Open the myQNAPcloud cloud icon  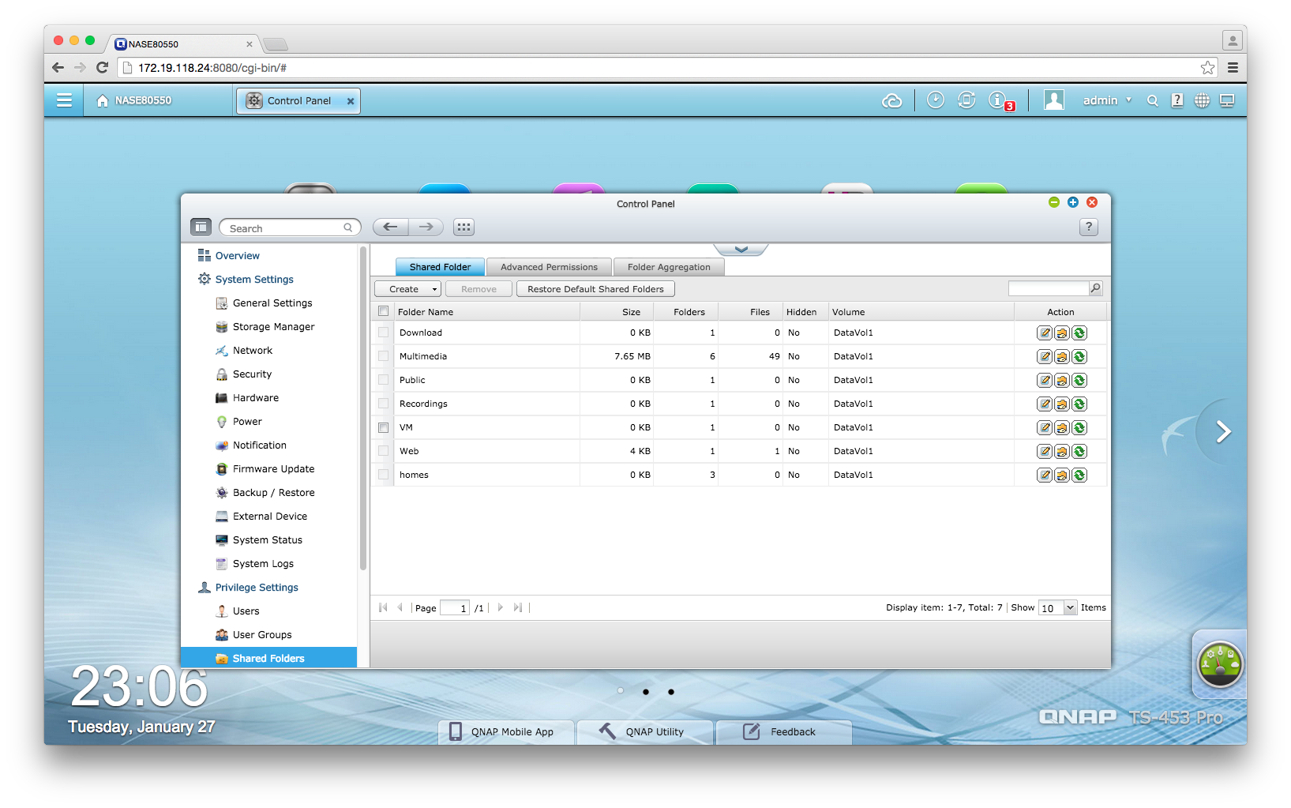(x=891, y=100)
